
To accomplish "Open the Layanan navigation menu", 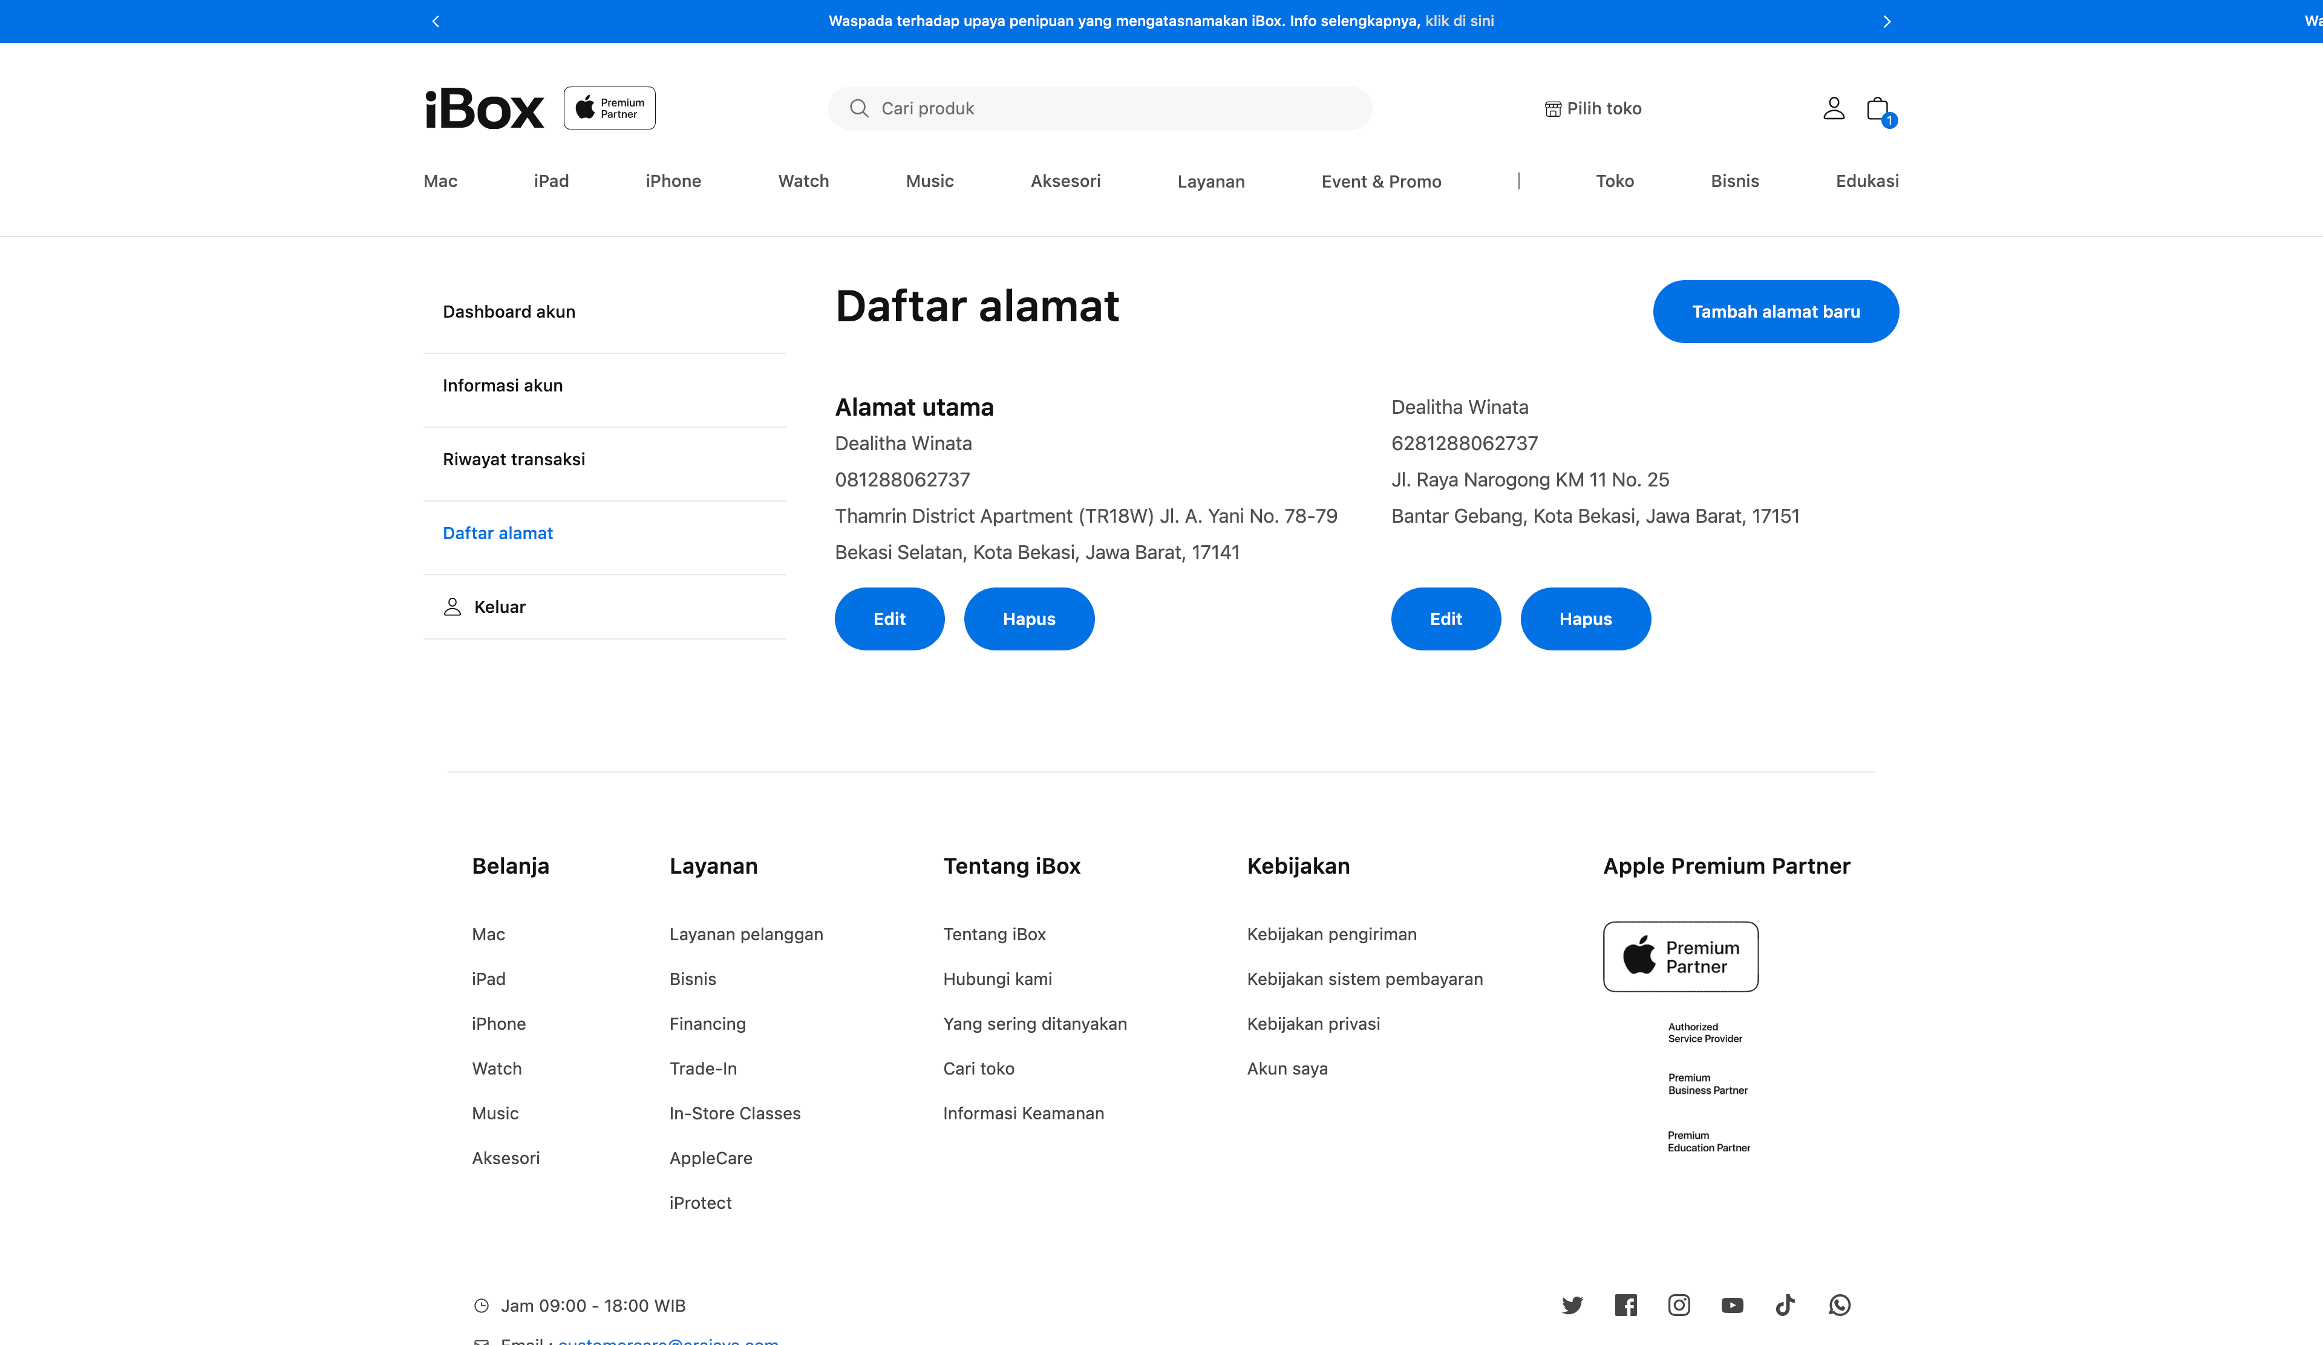I will click(x=1211, y=182).
